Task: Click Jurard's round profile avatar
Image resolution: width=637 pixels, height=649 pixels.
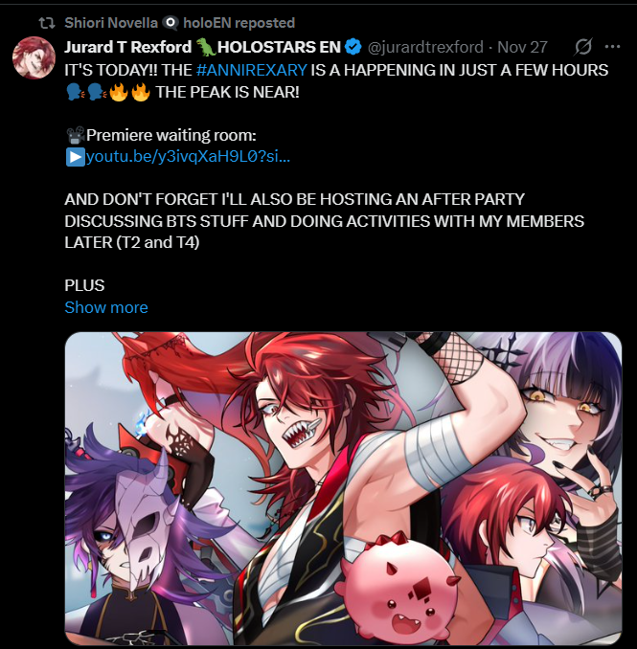Action: [x=34, y=57]
